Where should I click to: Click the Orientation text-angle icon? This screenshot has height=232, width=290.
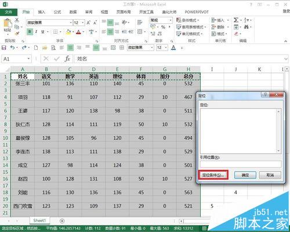(x=124, y=23)
